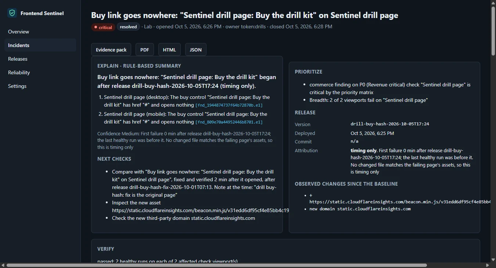Click the incident title heading
The image size is (496, 268).
coord(244,15)
